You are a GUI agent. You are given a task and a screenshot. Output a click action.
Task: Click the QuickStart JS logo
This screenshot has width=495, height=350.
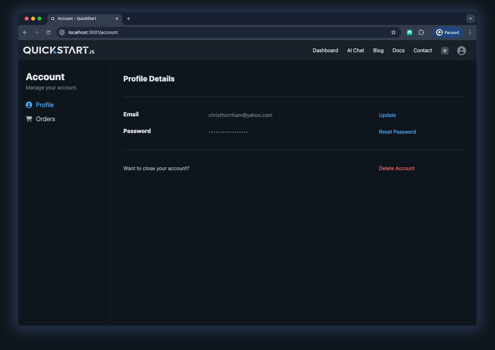coord(59,50)
